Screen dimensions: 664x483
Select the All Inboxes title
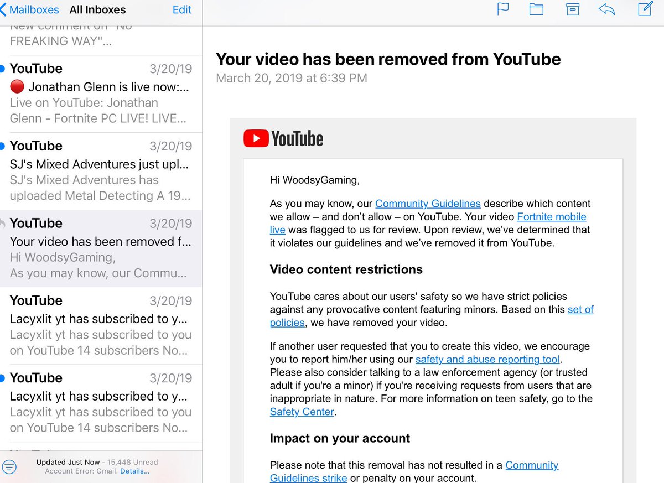97,9
